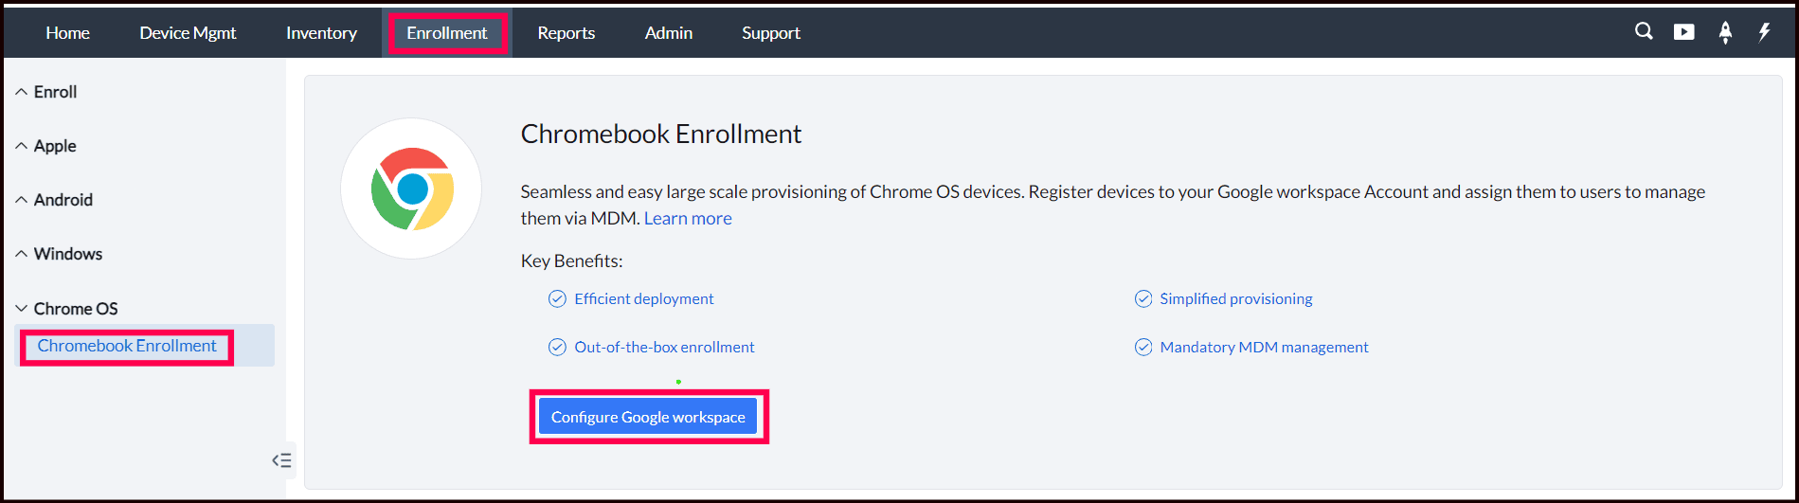Open the Enrollment tab
Screen dimensions: 1799x503
(x=446, y=33)
